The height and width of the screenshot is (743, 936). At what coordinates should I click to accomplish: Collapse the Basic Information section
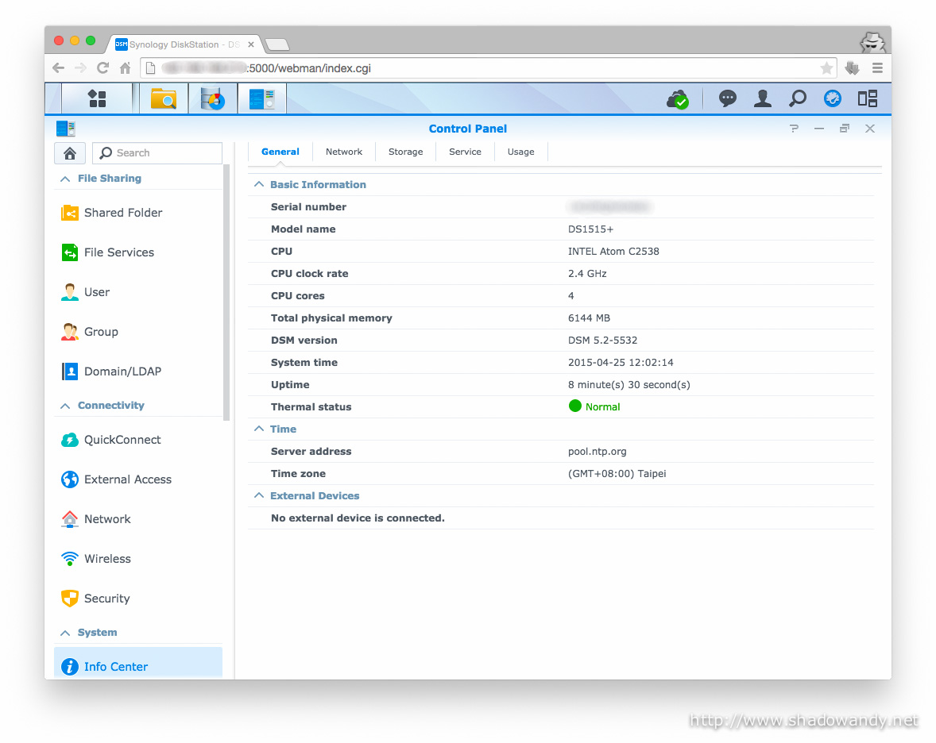258,185
